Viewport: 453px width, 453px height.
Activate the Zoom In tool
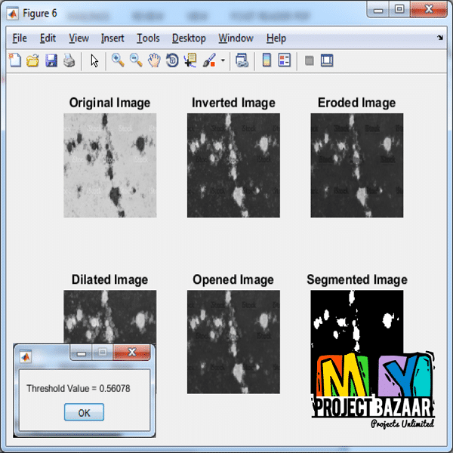click(x=118, y=60)
